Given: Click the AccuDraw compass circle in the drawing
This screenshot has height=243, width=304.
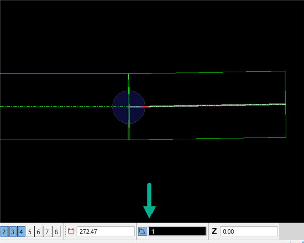Looking at the screenshot, I should click(x=129, y=107).
